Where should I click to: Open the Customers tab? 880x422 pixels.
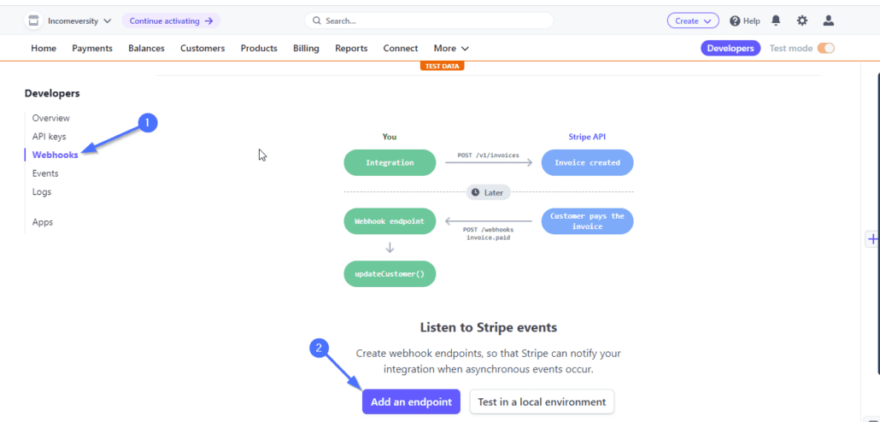202,48
